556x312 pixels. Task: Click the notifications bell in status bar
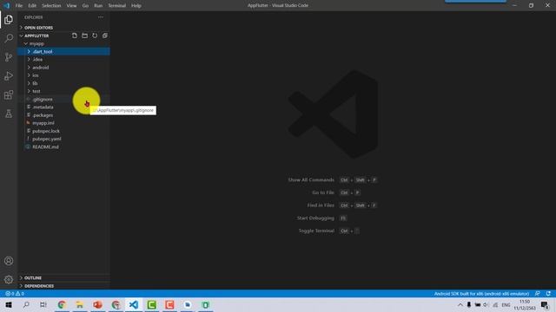(x=548, y=294)
